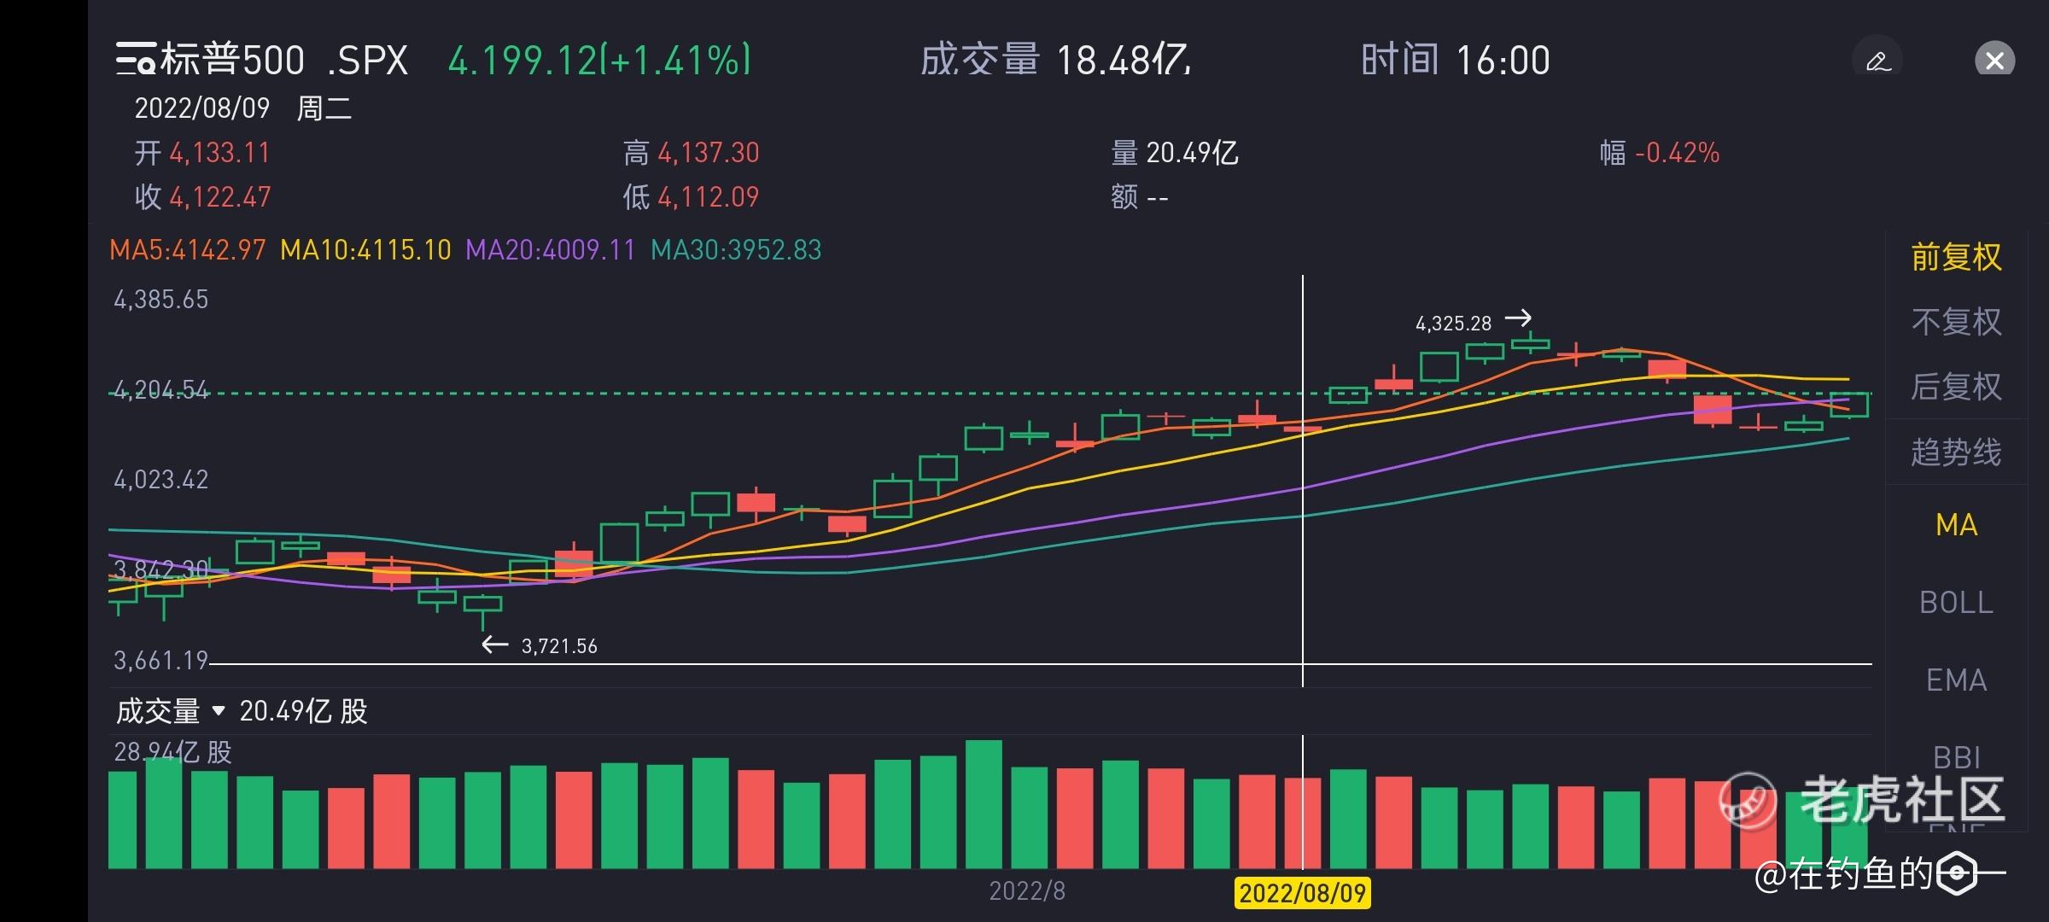Switch indicator to EMA
Image resolution: width=2049 pixels, height=922 pixels.
tap(1956, 680)
